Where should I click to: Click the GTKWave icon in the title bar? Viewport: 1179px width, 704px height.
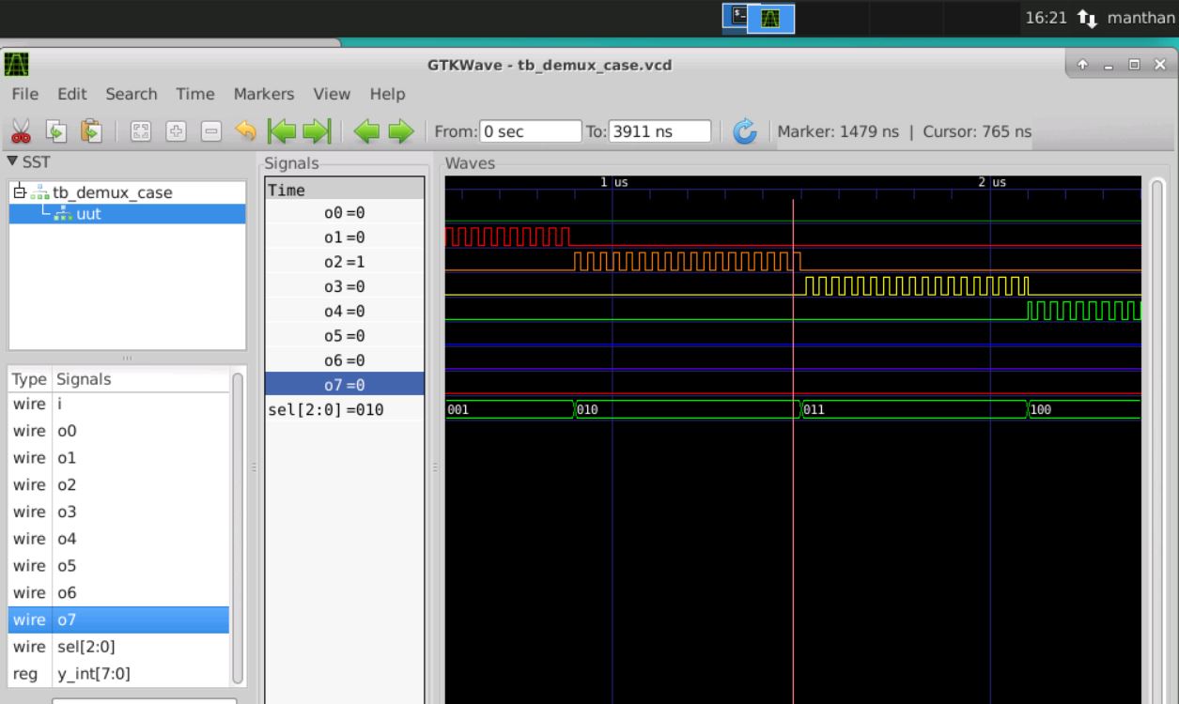click(16, 65)
